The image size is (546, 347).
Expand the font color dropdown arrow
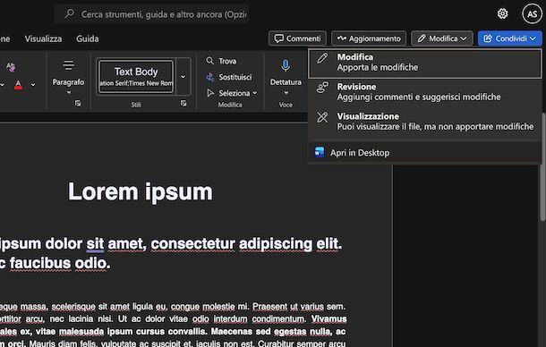pos(33,85)
